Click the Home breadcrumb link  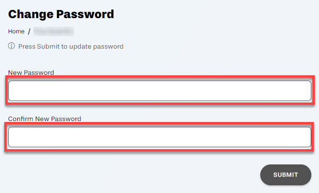[16, 31]
